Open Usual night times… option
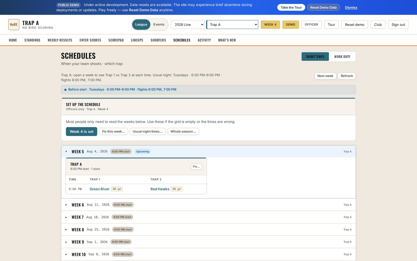The height and width of the screenshot is (261, 417). coord(148,132)
